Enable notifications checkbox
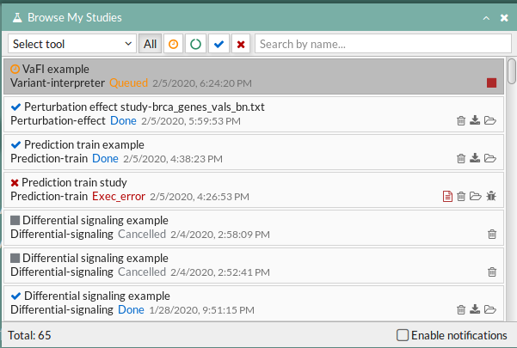Viewport: 517px width, 348px height. tap(403, 335)
